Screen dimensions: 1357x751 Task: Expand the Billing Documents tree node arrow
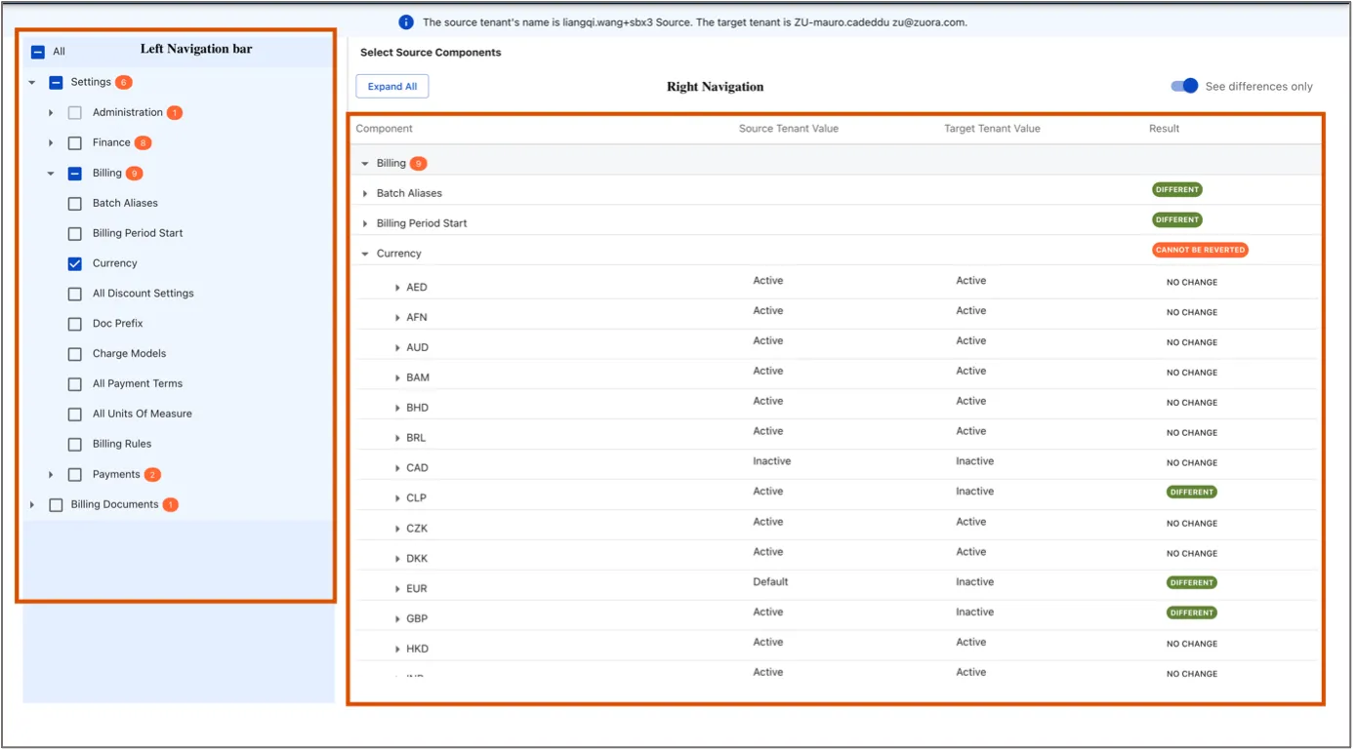32,505
